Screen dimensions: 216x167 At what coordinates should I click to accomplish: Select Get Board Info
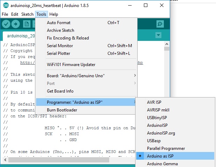(86, 91)
